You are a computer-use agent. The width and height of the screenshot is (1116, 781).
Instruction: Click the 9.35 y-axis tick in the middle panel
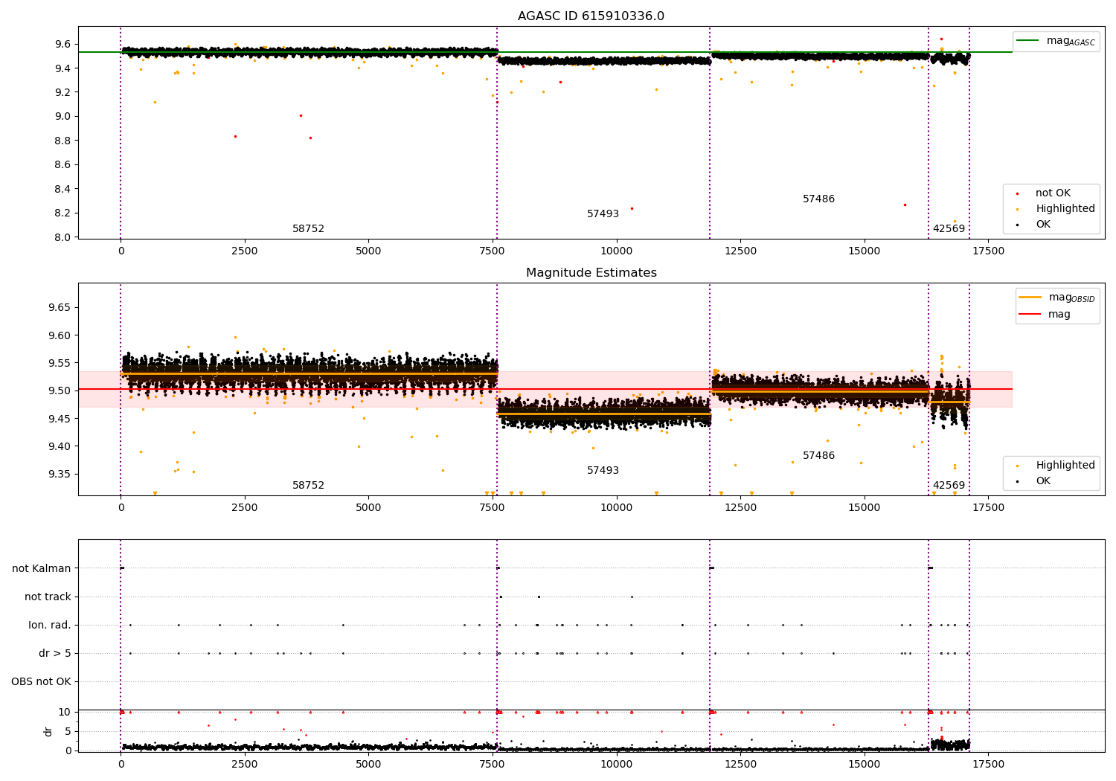point(60,475)
